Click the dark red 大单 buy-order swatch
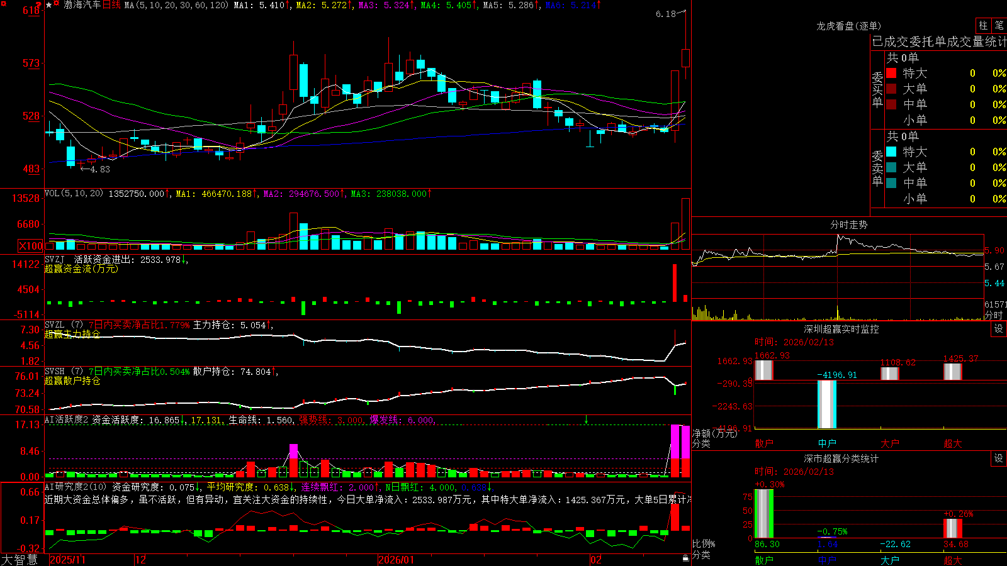The image size is (1007, 566). tap(891, 89)
